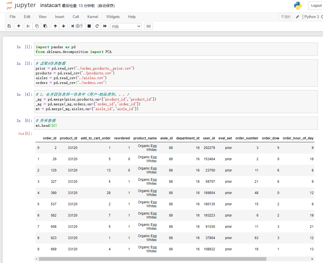
Task: Click the scrollbar right arrow
Action: tap(312, 259)
